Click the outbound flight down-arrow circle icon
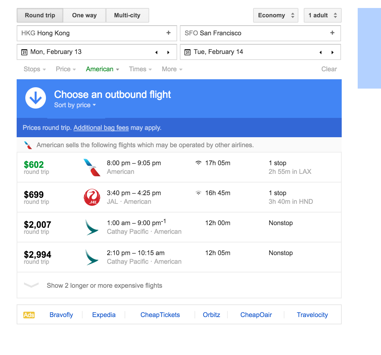The width and height of the screenshot is (381, 355). [36, 98]
